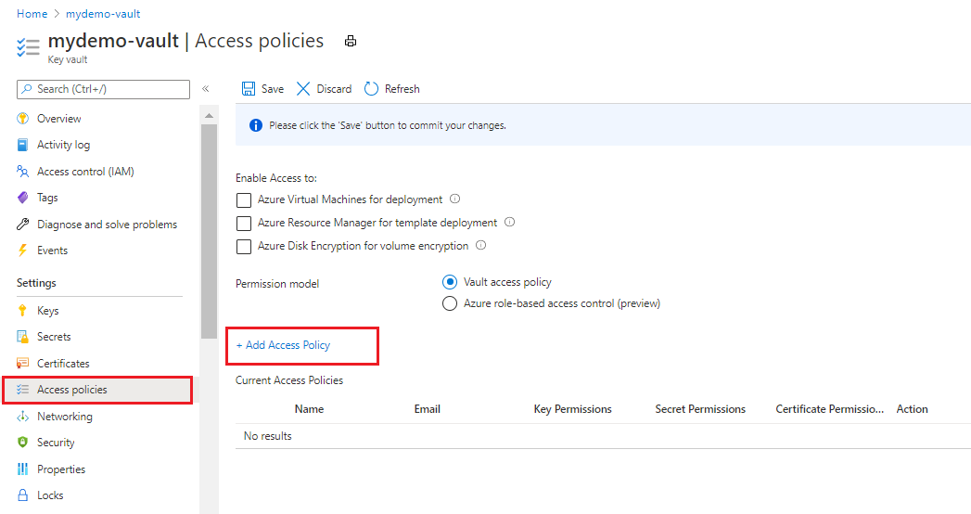The height and width of the screenshot is (514, 971).
Task: Navigate to Home breadcrumb link
Action: [32, 14]
